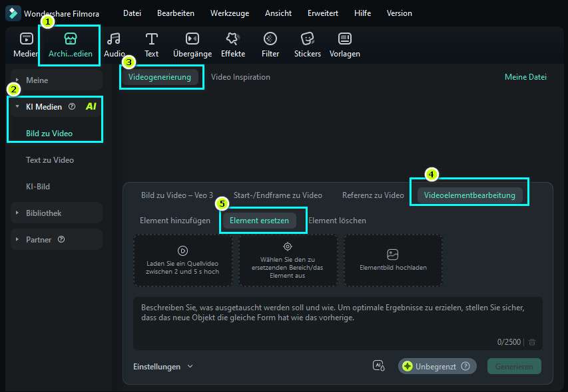Click the help icon beside KI Medien
Viewport: 568px width, 392px height.
click(72, 106)
